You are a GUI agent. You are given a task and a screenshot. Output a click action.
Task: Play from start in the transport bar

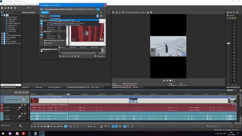coord(38,126)
